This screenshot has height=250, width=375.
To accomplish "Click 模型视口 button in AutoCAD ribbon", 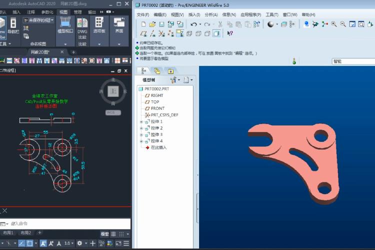I will click(65, 25).
